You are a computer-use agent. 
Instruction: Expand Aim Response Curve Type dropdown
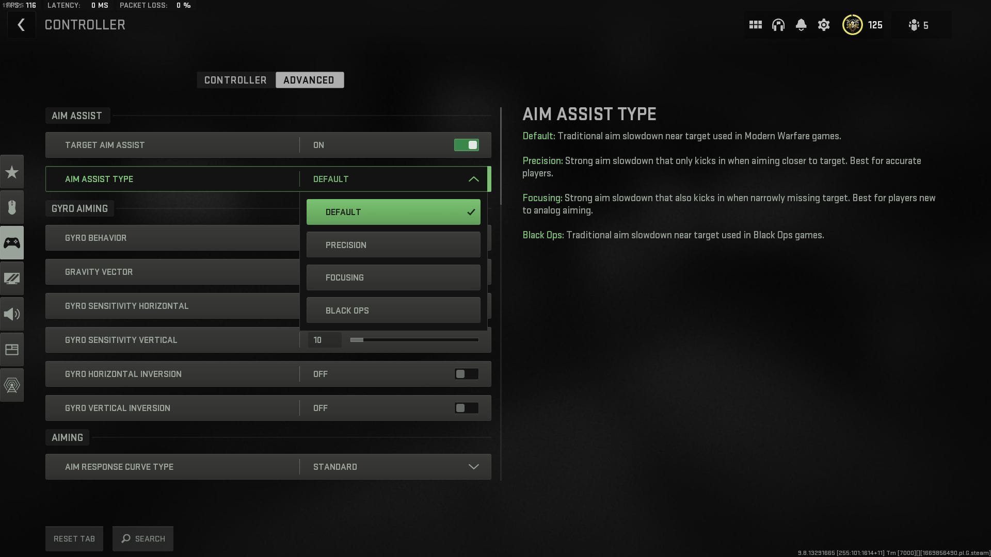coord(473,467)
